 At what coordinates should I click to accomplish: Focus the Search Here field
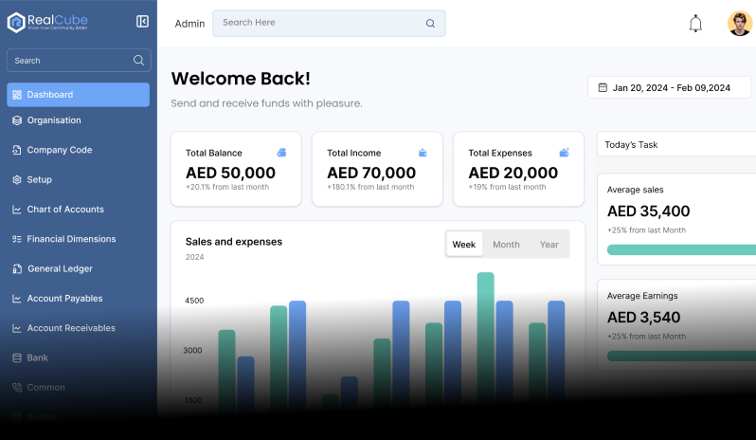pyautogui.click(x=329, y=23)
